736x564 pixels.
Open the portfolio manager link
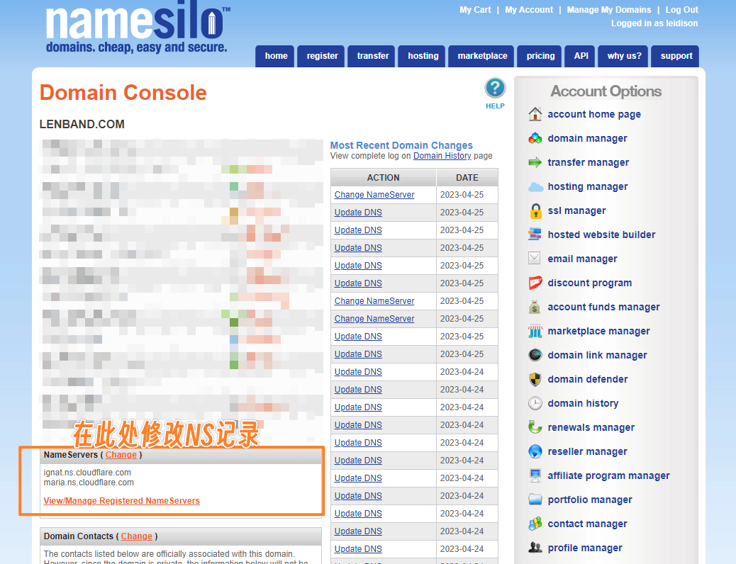(x=590, y=500)
